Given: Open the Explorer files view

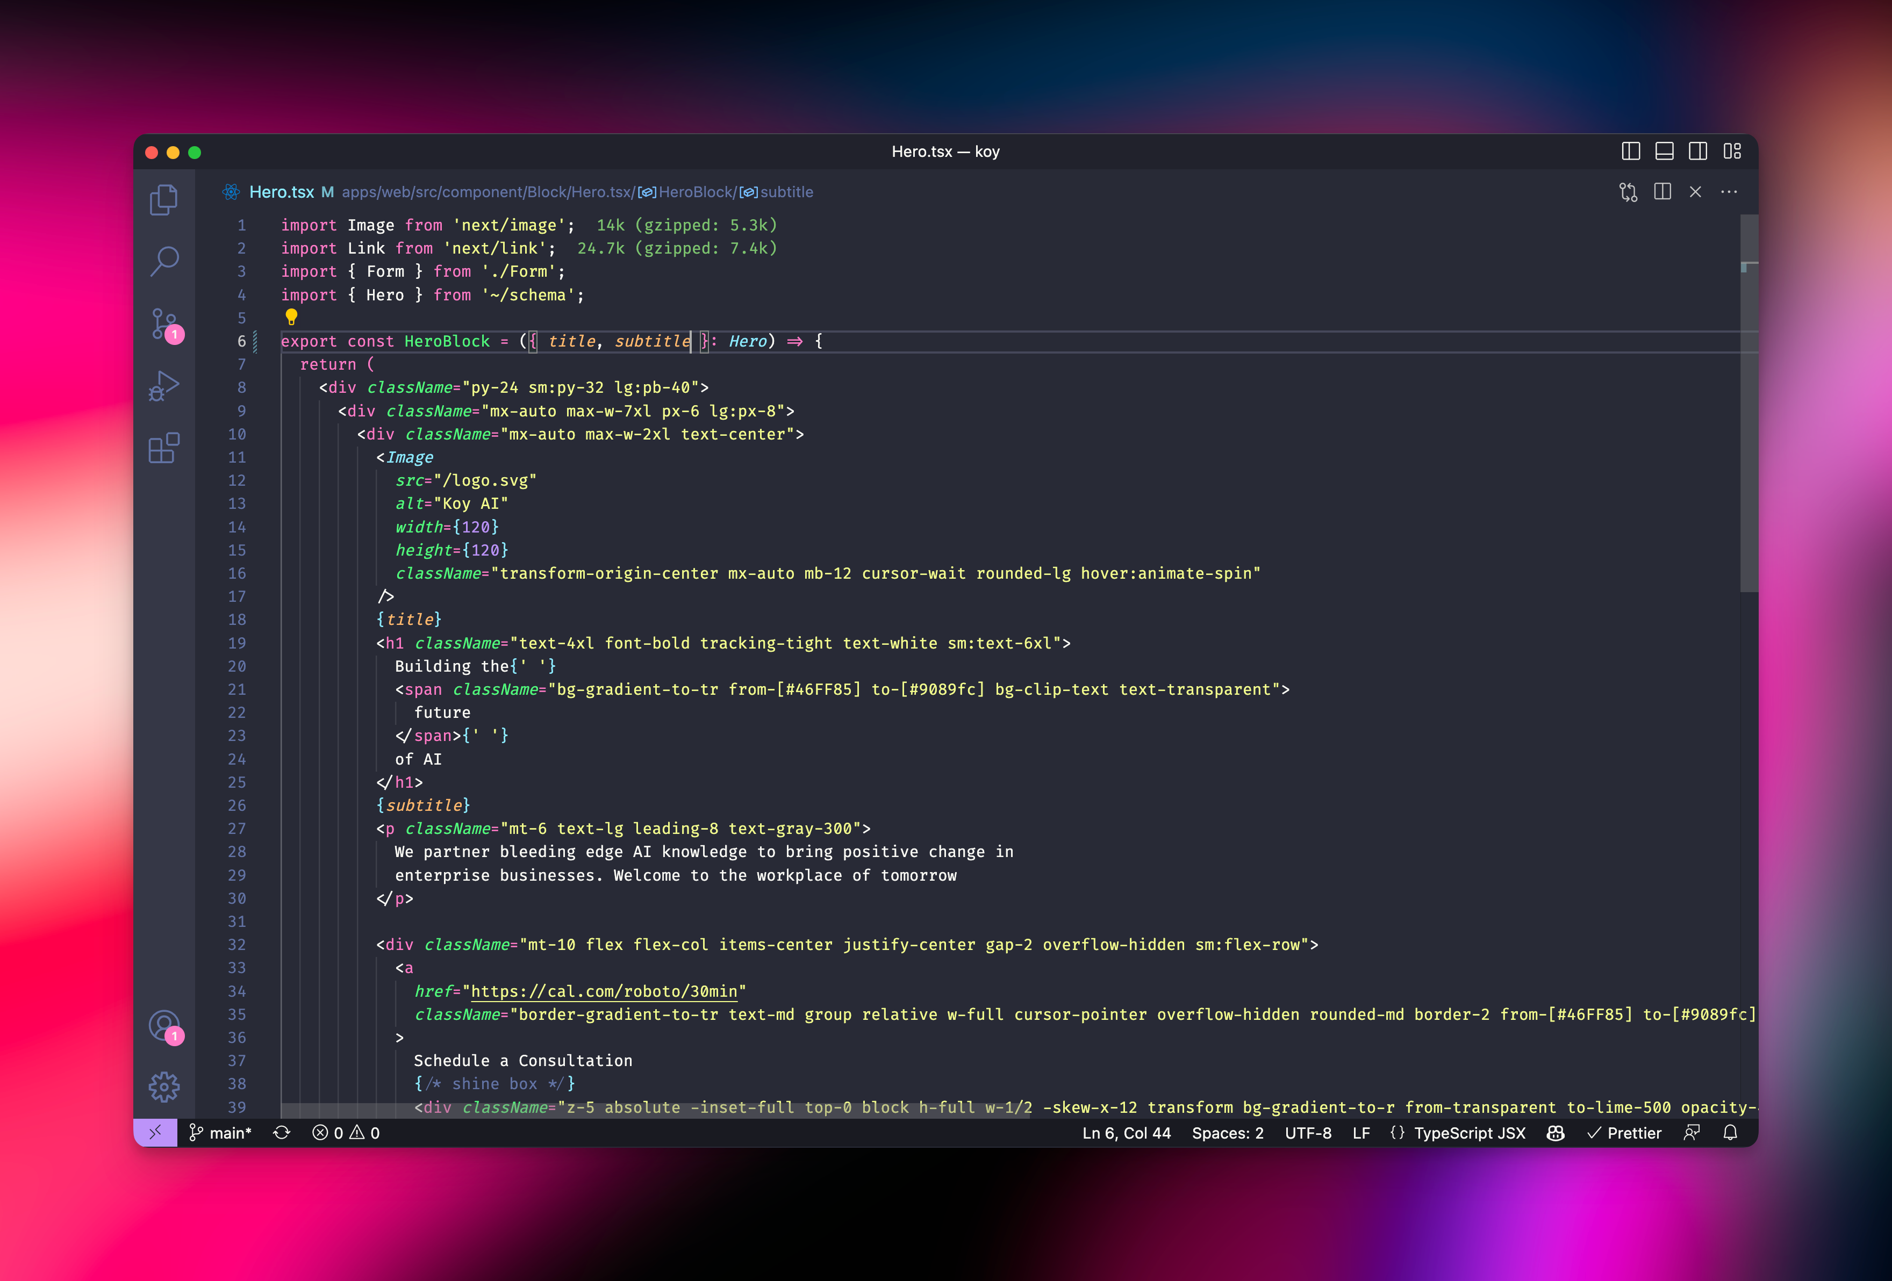Looking at the screenshot, I should (x=163, y=199).
